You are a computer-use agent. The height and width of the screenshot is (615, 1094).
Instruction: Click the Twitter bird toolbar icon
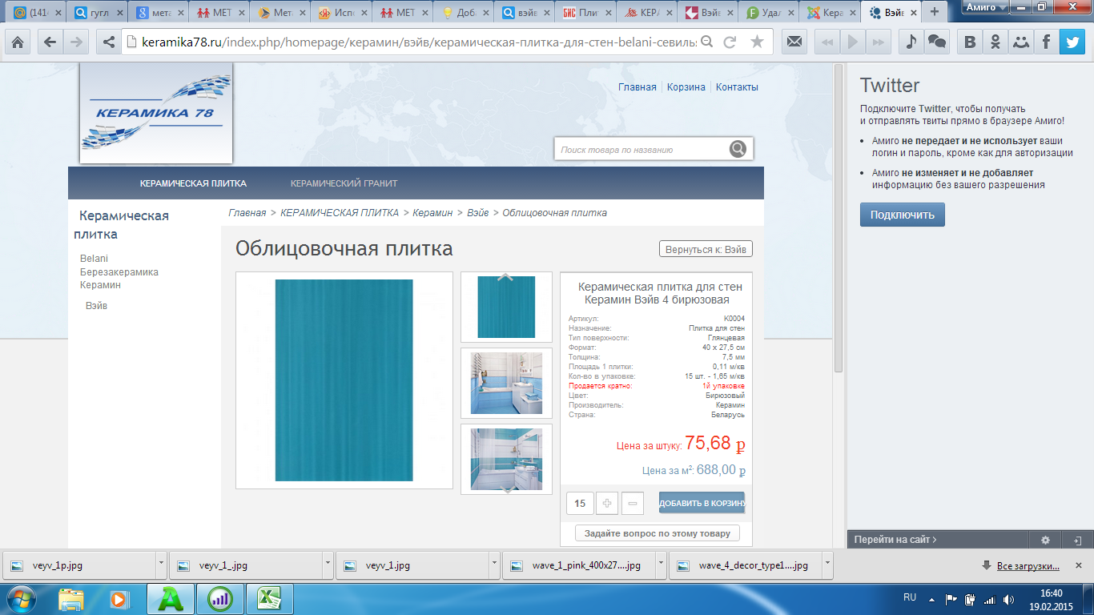(x=1074, y=42)
